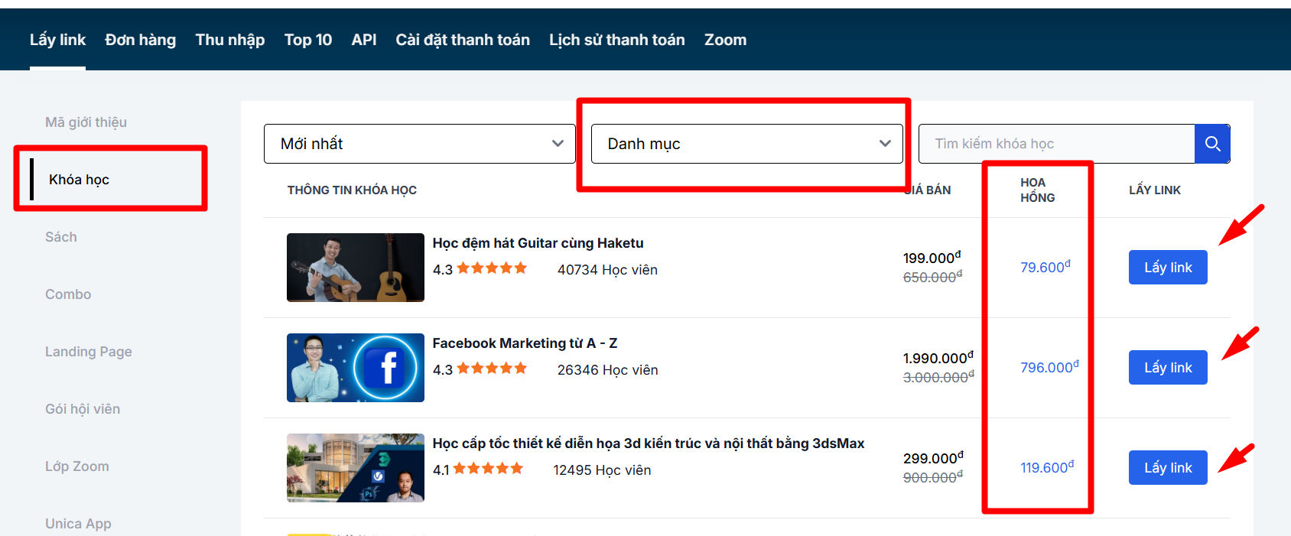Image resolution: width=1291 pixels, height=536 pixels.
Task: Open the 3dsMax course thumbnail
Action: [x=355, y=468]
